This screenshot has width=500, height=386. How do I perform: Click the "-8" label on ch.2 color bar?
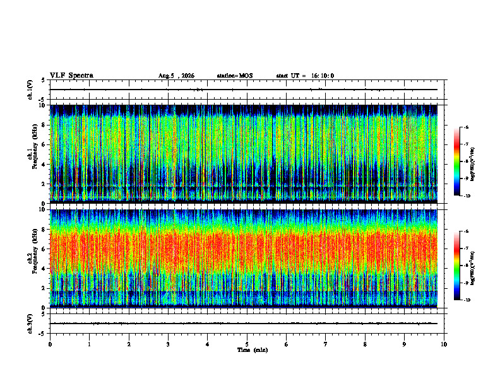pos(466,266)
